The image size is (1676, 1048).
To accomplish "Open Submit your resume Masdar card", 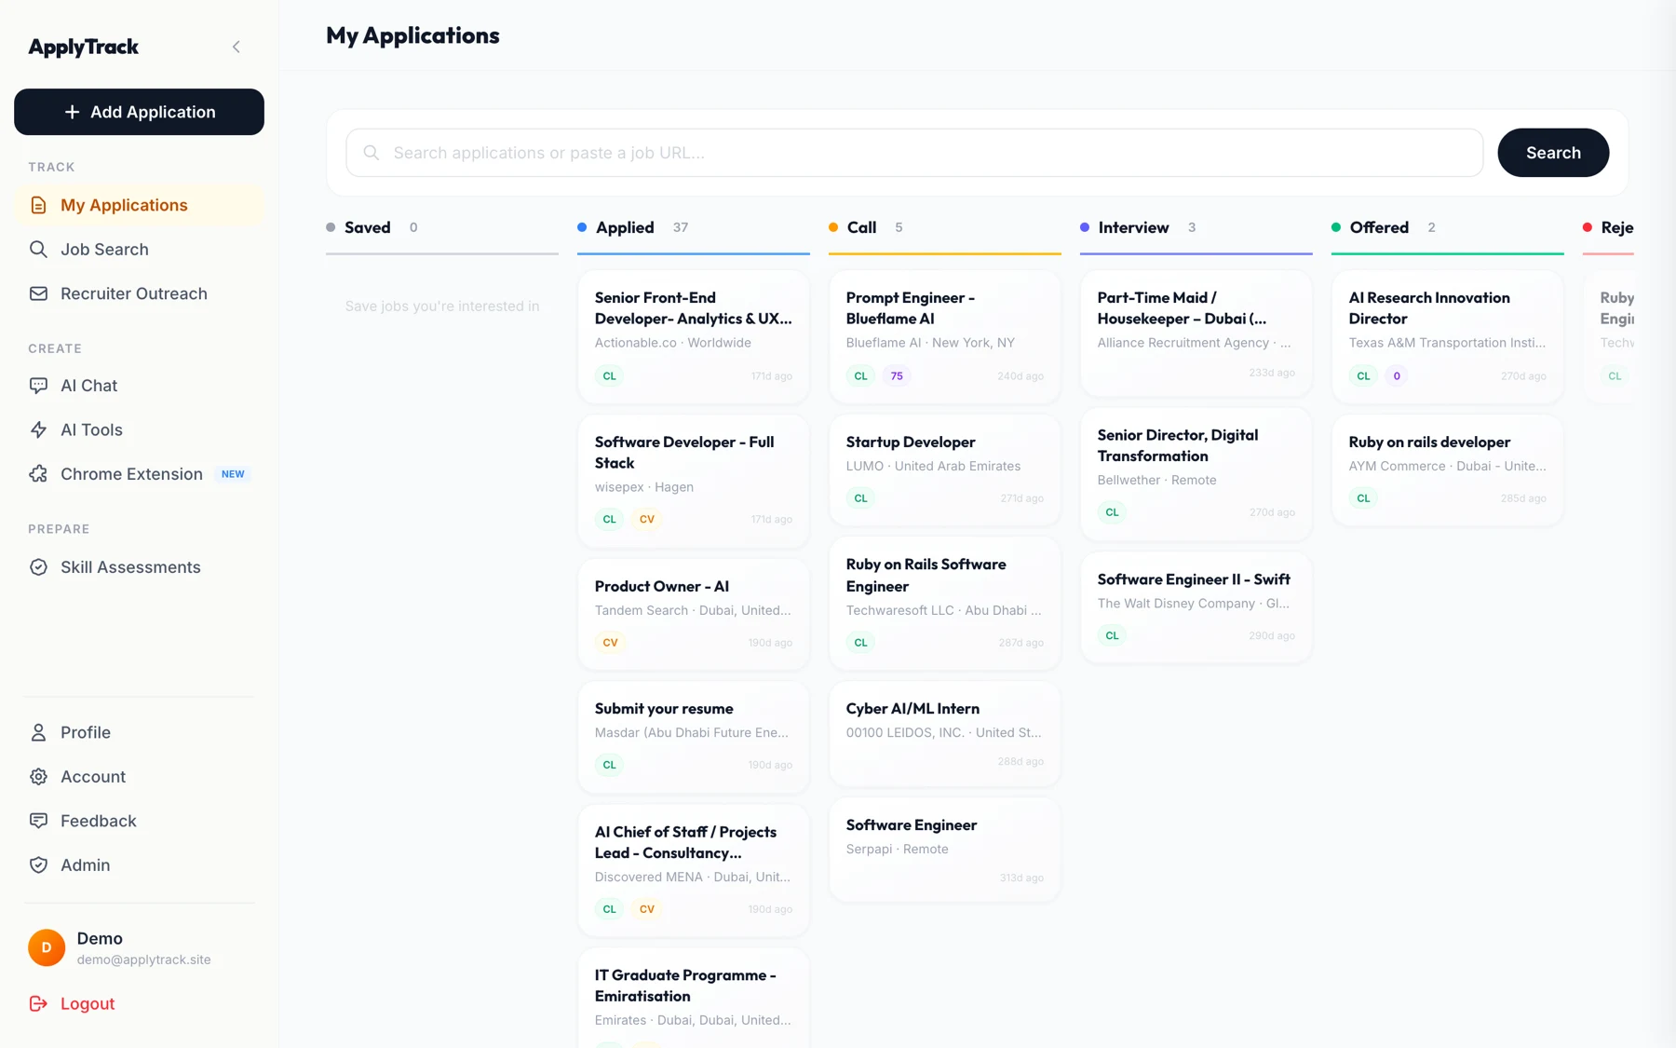I will click(694, 737).
